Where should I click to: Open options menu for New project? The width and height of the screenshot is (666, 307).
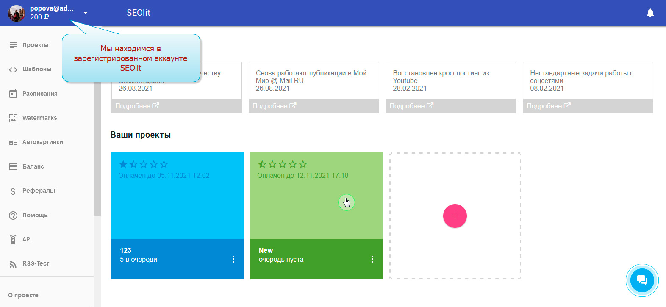click(x=372, y=259)
